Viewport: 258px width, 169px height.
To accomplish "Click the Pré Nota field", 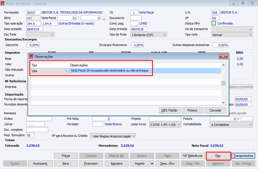I will coord(101,119).
